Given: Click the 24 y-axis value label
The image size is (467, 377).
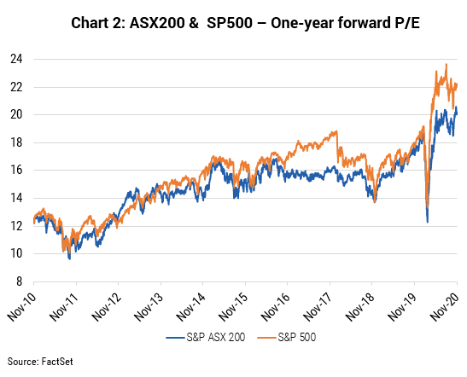Looking at the screenshot, I should coord(16,59).
